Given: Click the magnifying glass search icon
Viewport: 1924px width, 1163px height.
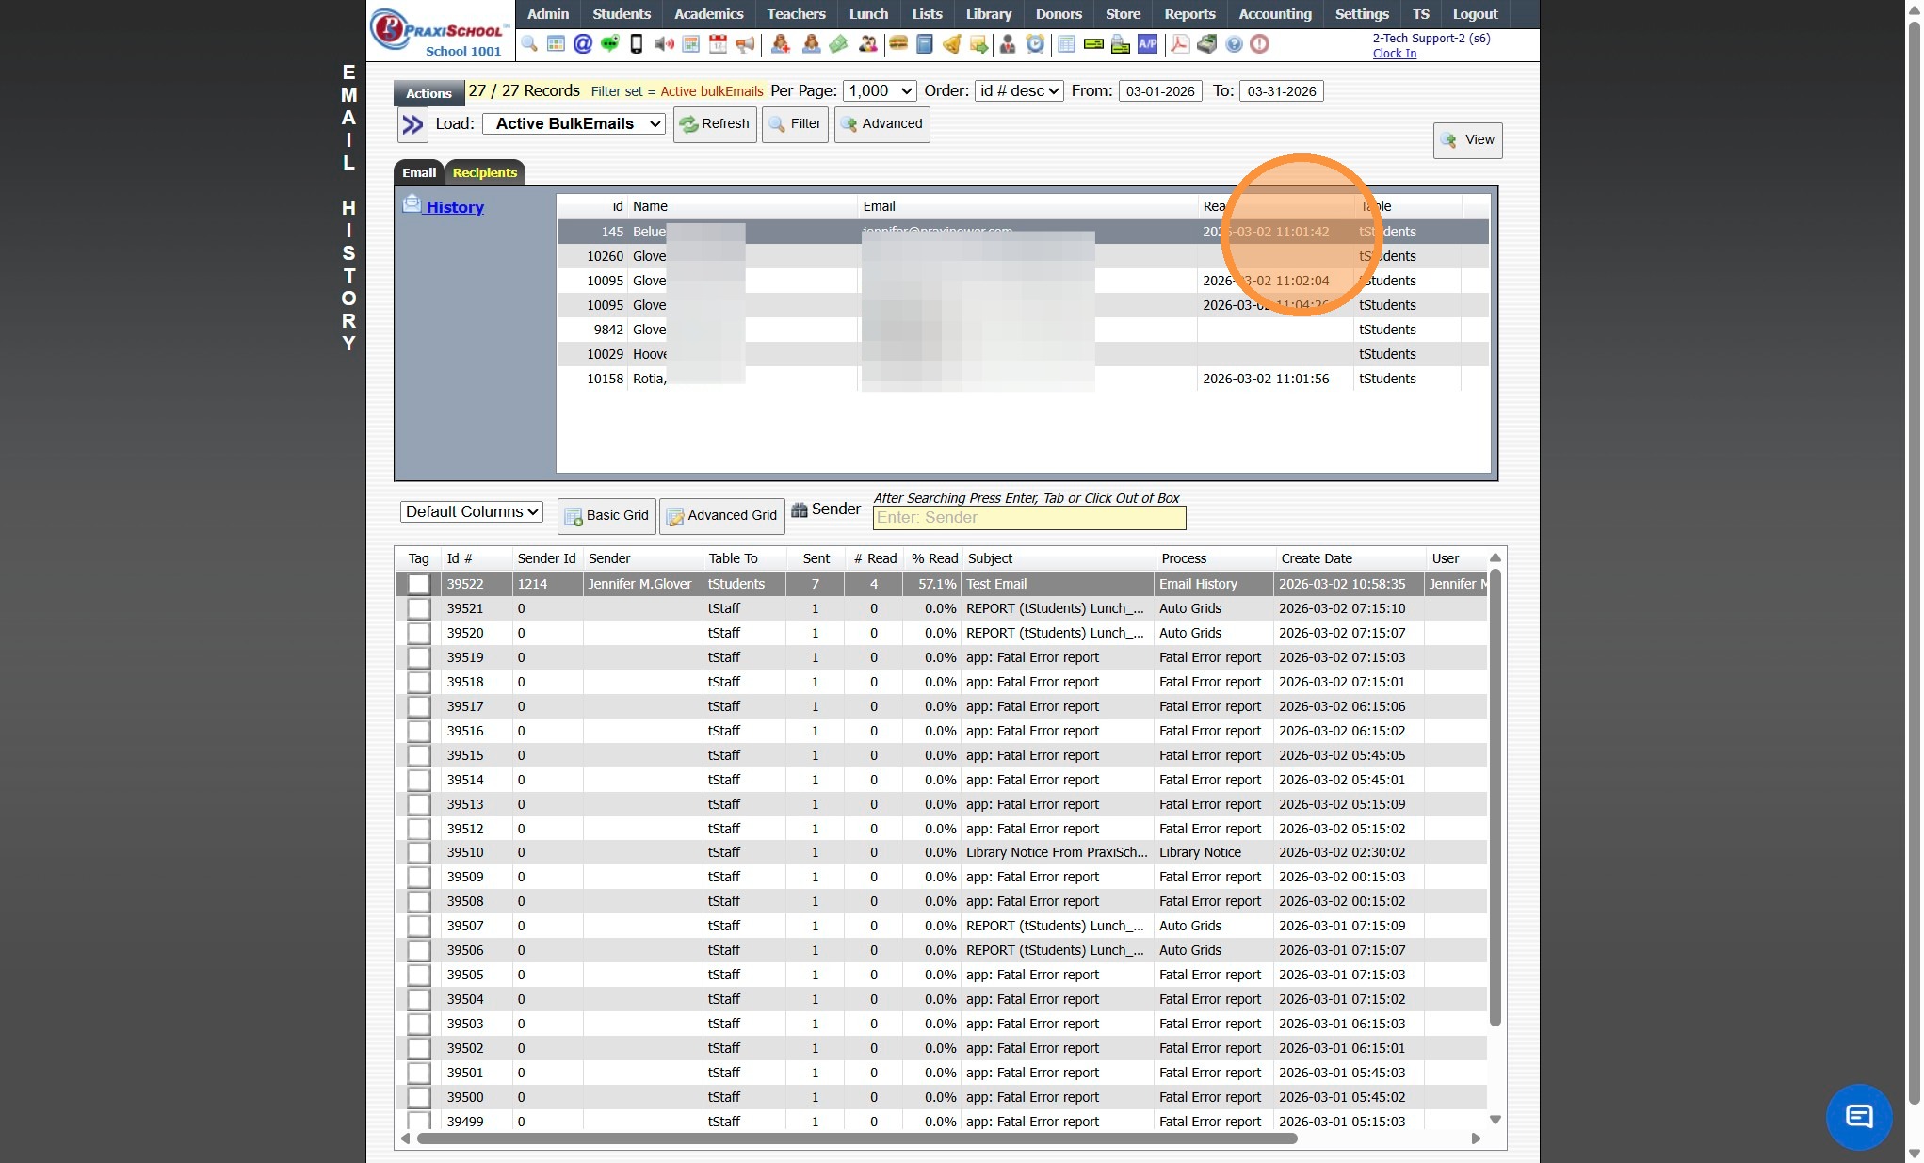Looking at the screenshot, I should click(529, 44).
